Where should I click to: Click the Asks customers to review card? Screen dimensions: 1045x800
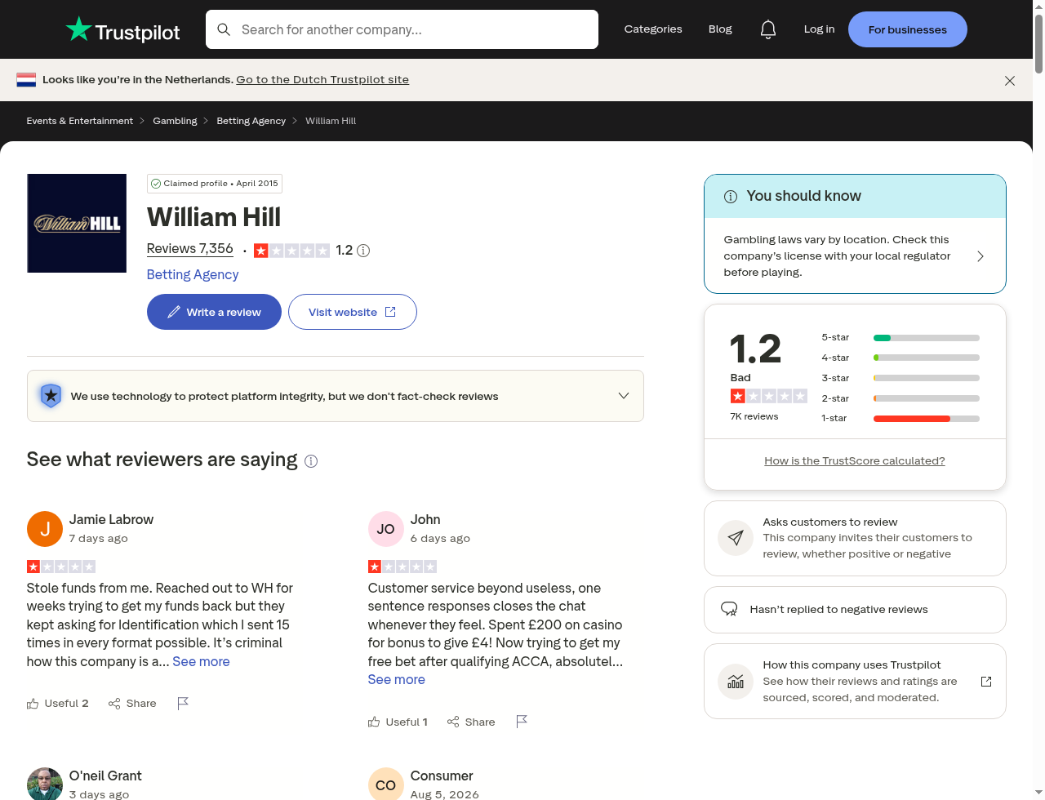click(x=855, y=538)
